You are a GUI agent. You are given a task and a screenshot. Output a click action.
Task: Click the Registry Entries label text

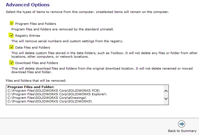(x=28, y=36)
